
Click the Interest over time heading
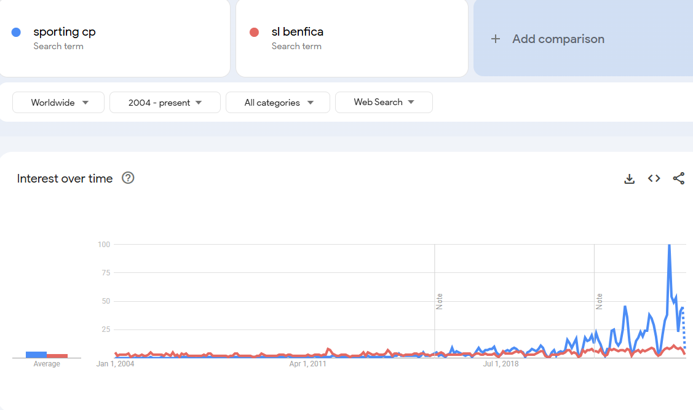[65, 179]
